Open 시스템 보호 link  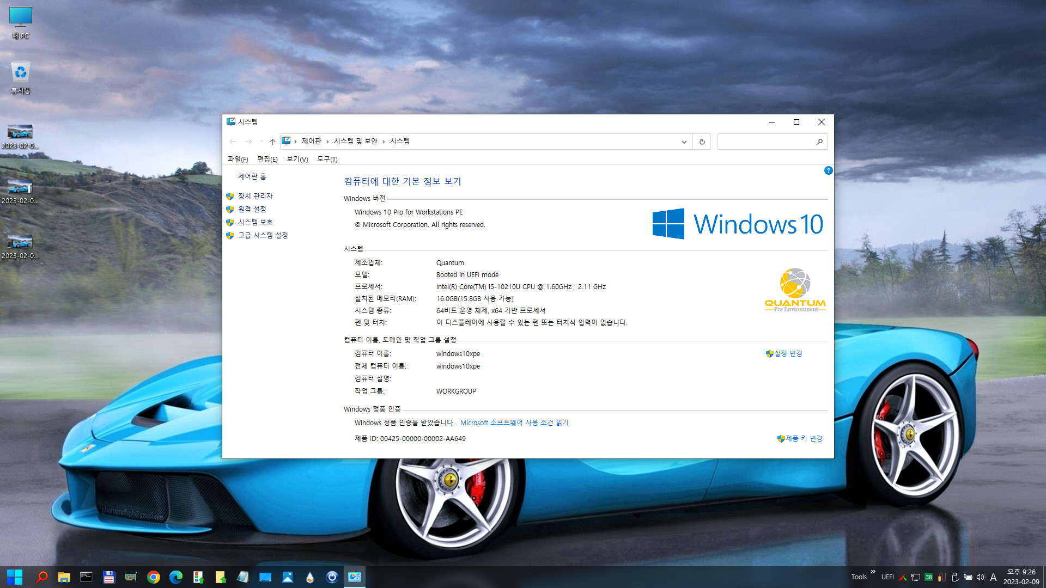(x=255, y=222)
